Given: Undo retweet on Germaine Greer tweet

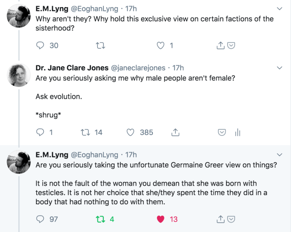Looking at the screenshot, I should pos(99,219).
